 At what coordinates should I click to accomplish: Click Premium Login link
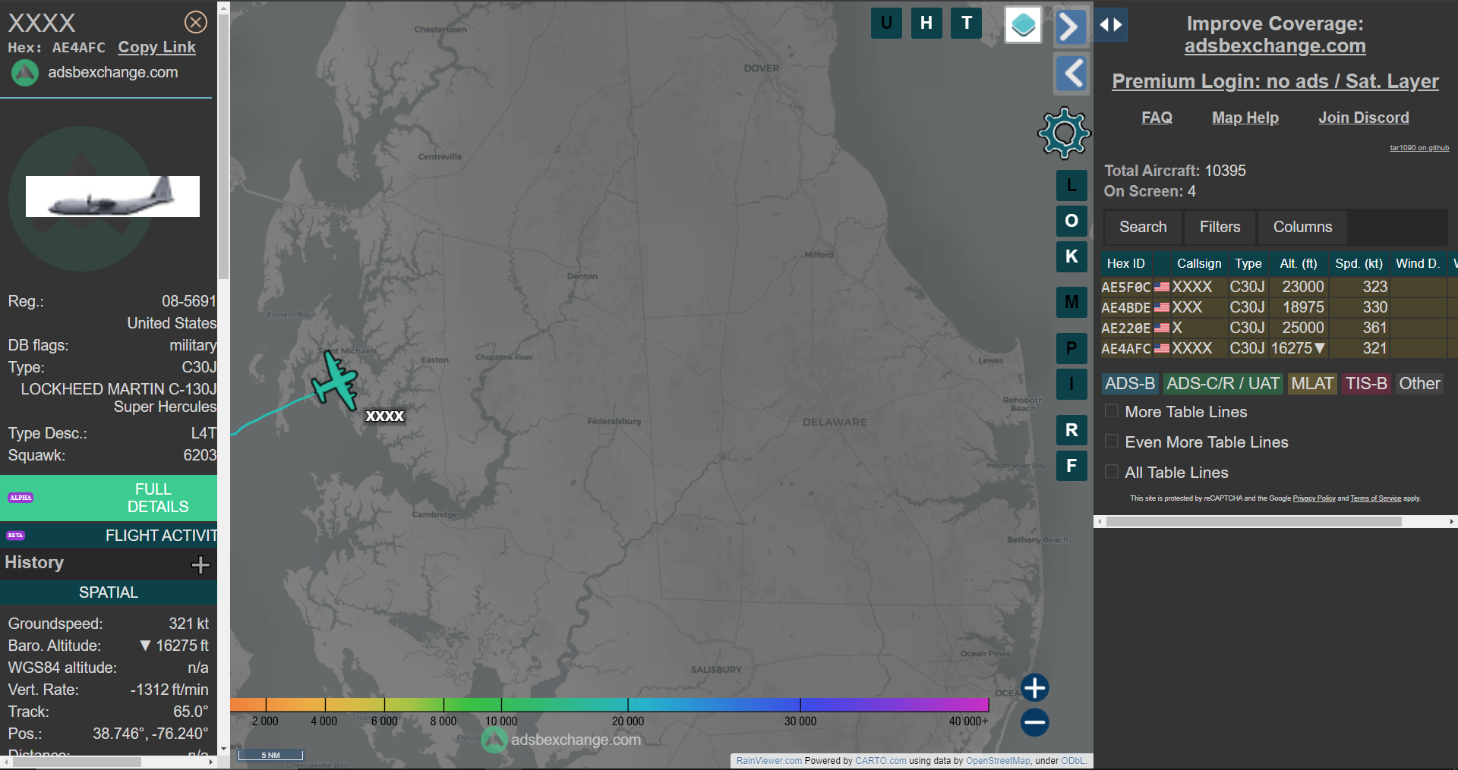(x=1275, y=81)
